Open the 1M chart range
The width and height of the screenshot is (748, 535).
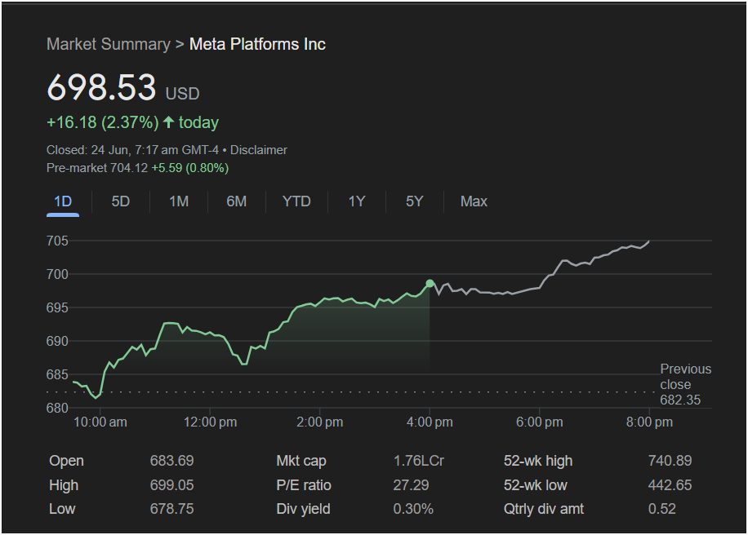(x=179, y=201)
